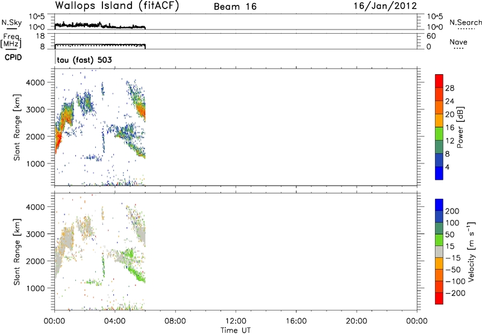The height and width of the screenshot is (334, 482).
Task: Click the '4' power colorbar label
Action: point(447,167)
